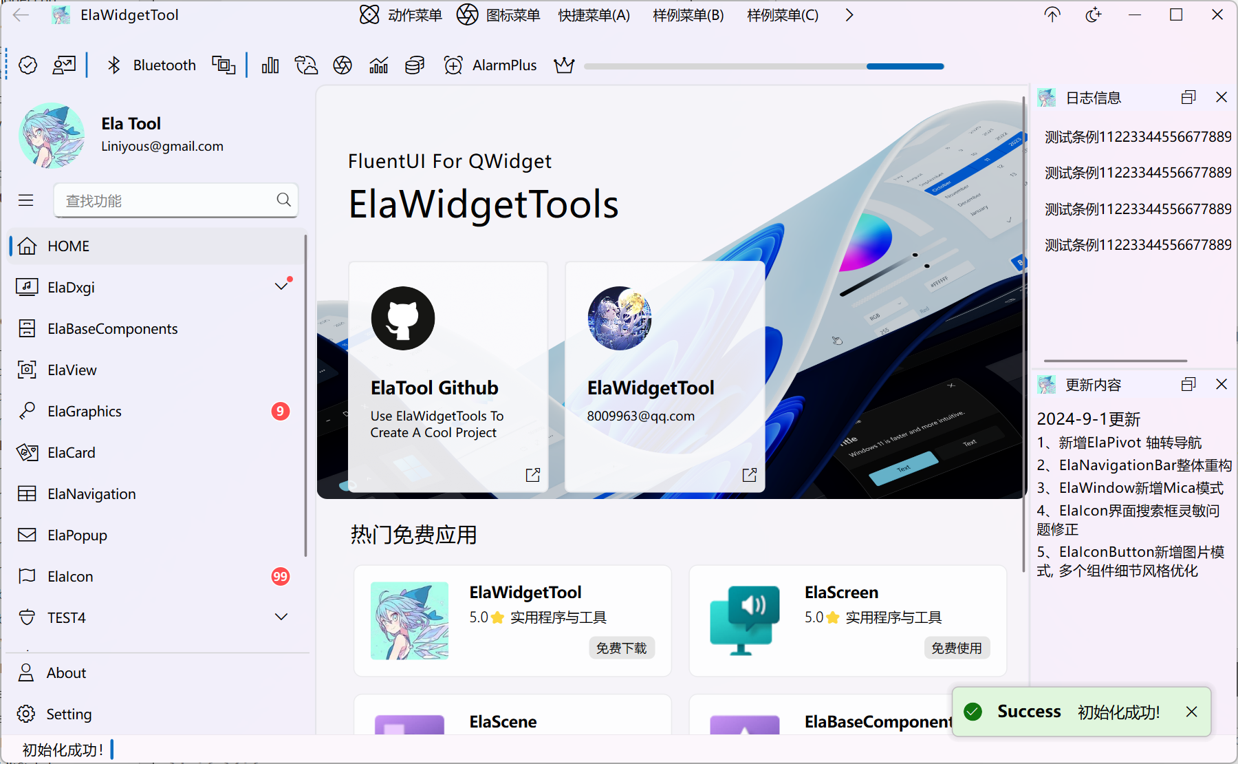Open ElaView navigation item
Viewport: 1238px width, 764px height.
tap(157, 370)
